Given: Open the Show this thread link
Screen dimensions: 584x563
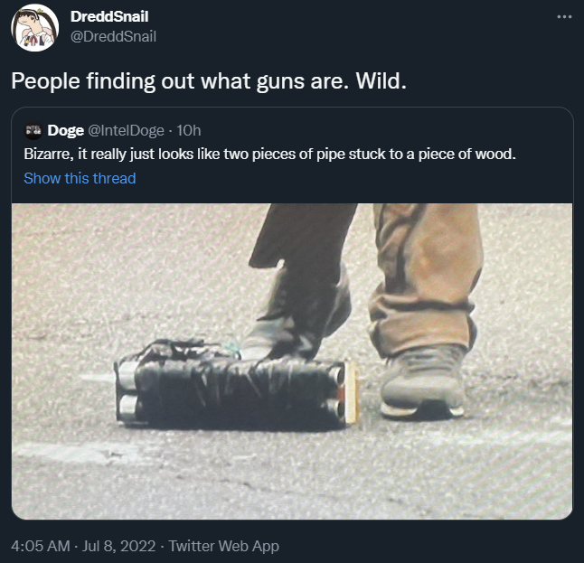Looking at the screenshot, I should coord(80,178).
